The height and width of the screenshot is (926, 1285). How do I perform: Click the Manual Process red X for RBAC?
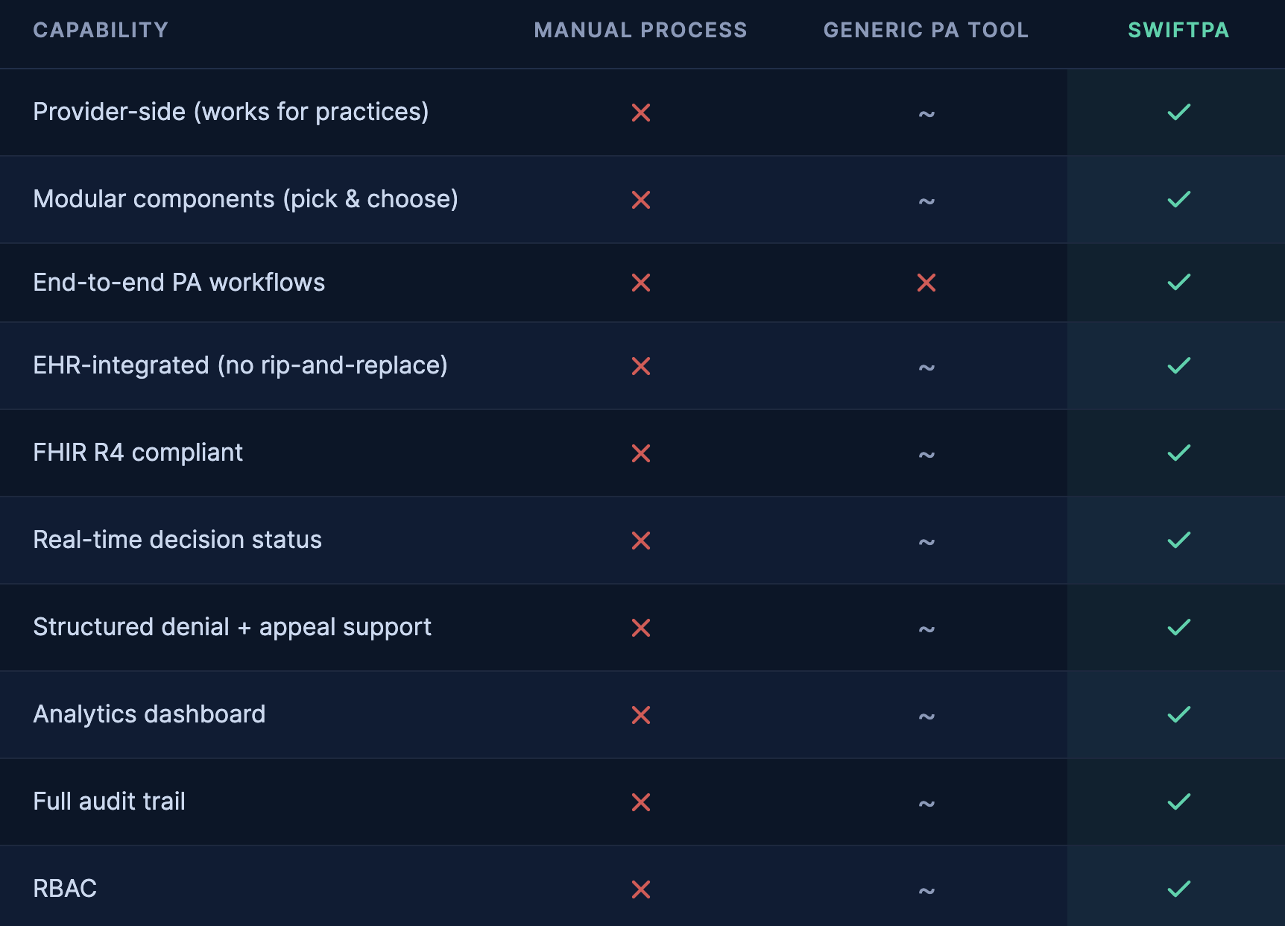point(641,889)
